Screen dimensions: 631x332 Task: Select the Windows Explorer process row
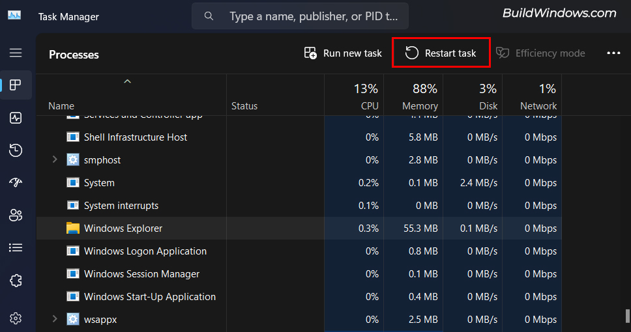tap(299, 228)
